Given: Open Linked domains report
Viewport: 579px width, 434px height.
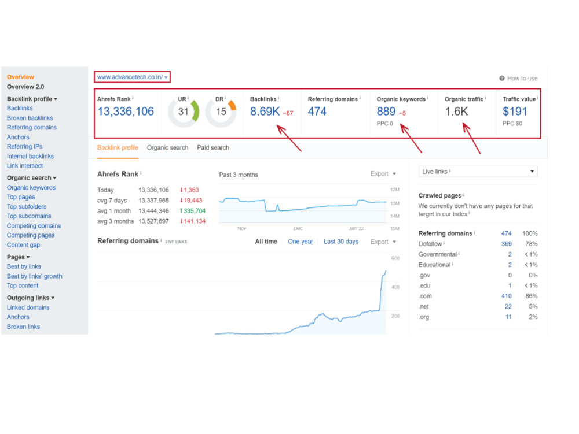Looking at the screenshot, I should [28, 307].
